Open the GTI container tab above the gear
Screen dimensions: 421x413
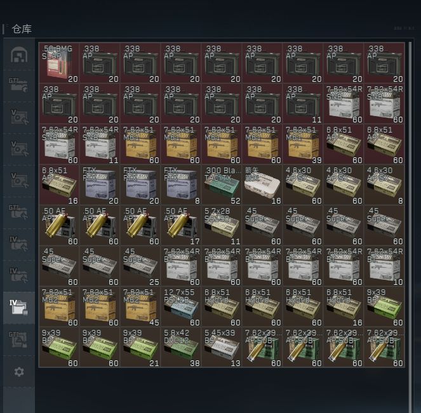coord(19,339)
